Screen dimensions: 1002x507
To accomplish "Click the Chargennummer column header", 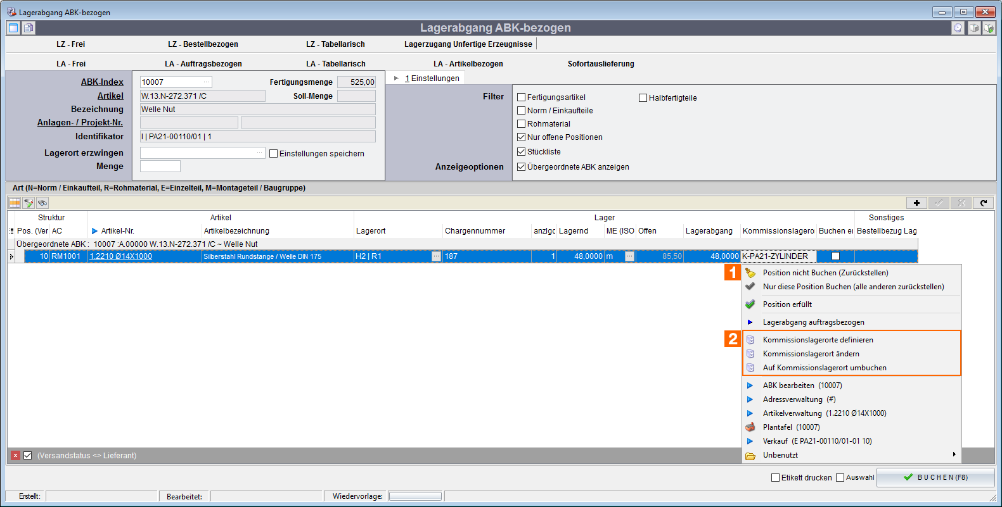I will coord(475,231).
